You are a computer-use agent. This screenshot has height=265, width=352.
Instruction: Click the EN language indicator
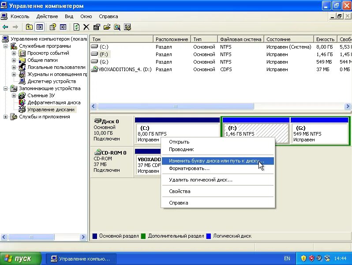[287, 258]
